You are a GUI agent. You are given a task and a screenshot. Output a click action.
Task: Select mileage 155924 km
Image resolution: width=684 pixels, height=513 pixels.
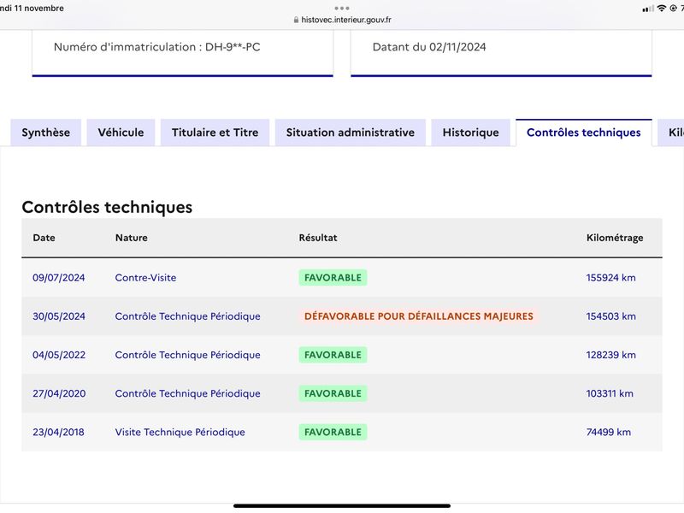610,278
